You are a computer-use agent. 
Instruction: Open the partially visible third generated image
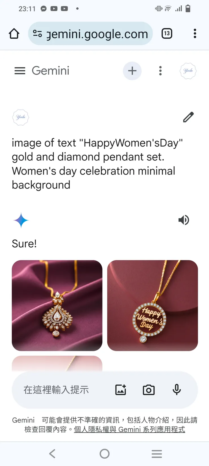point(57,364)
